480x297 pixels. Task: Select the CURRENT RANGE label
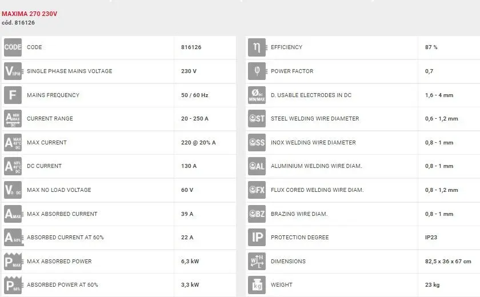tap(50, 119)
